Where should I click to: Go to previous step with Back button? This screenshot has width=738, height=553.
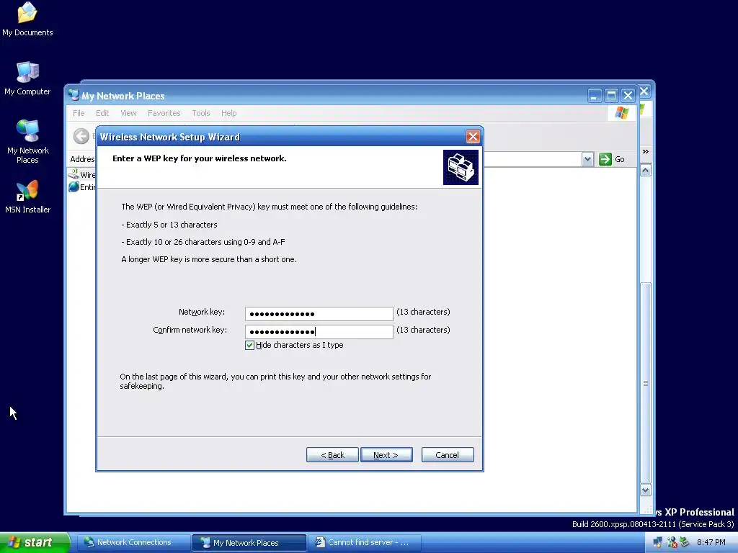[x=332, y=455]
